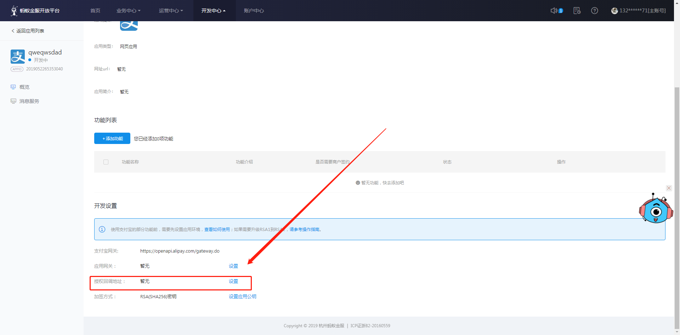The image size is (680, 335).
Task: Expand the 业务中心 dropdown menu
Action: (x=129, y=11)
